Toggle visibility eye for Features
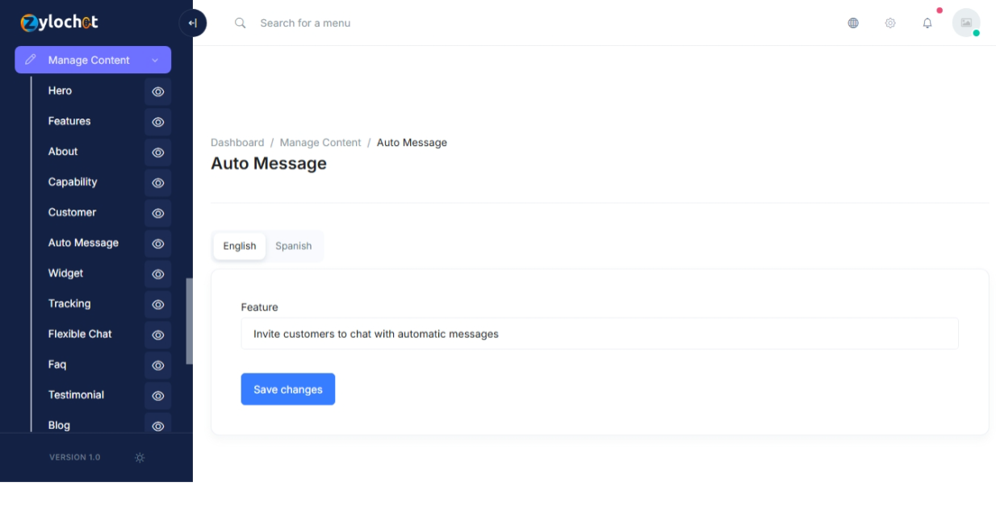 pos(158,122)
